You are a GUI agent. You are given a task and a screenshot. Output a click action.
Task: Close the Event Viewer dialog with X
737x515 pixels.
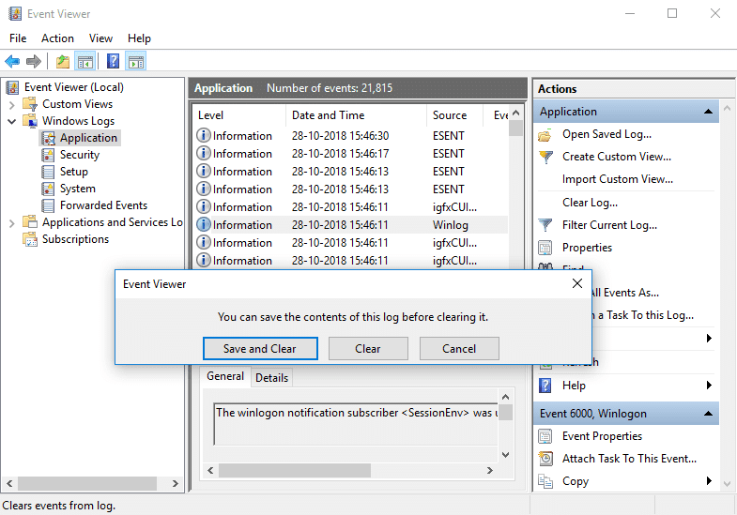coord(577,283)
